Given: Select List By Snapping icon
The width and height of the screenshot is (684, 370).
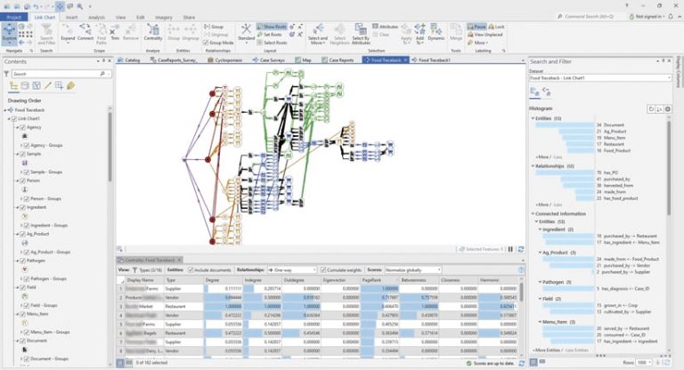Looking at the screenshot, I should tap(59, 86).
